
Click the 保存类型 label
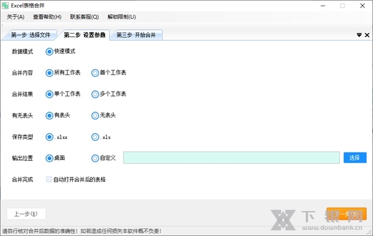point(22,137)
